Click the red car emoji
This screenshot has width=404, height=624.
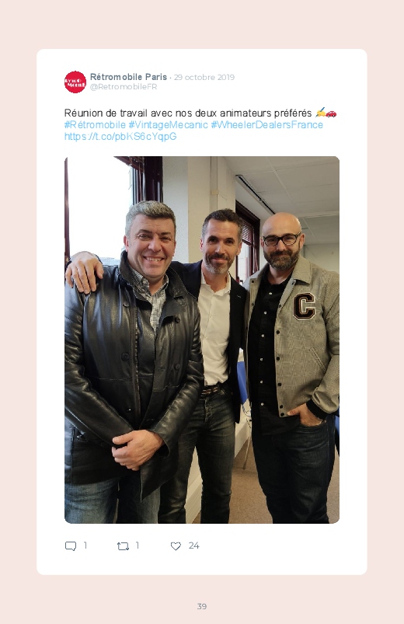point(331,113)
